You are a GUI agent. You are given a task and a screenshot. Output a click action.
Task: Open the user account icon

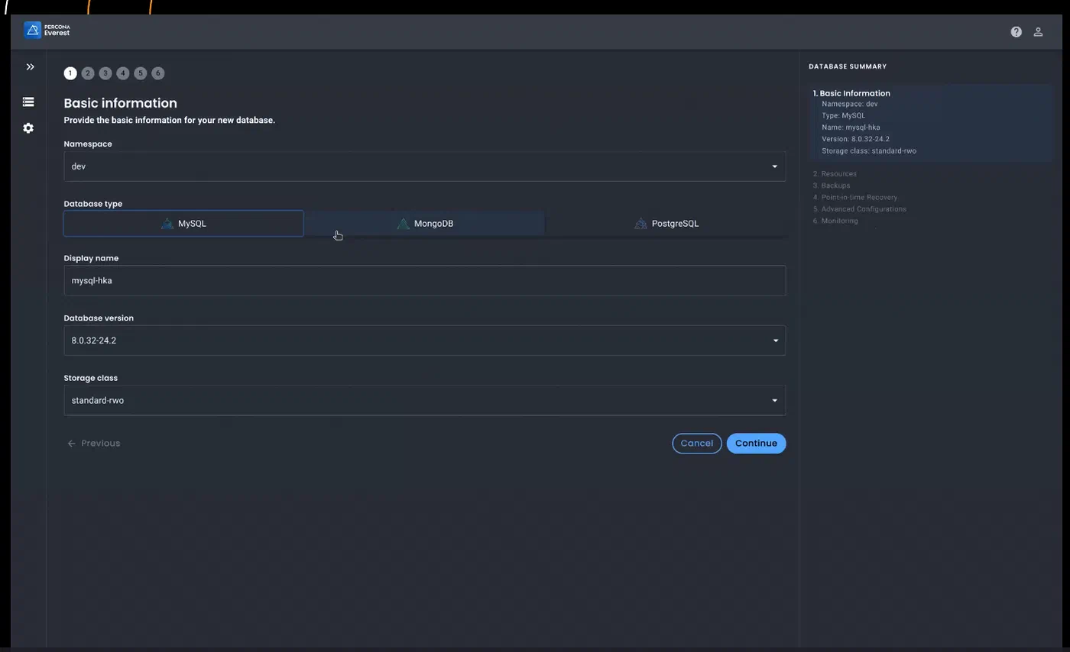point(1038,32)
